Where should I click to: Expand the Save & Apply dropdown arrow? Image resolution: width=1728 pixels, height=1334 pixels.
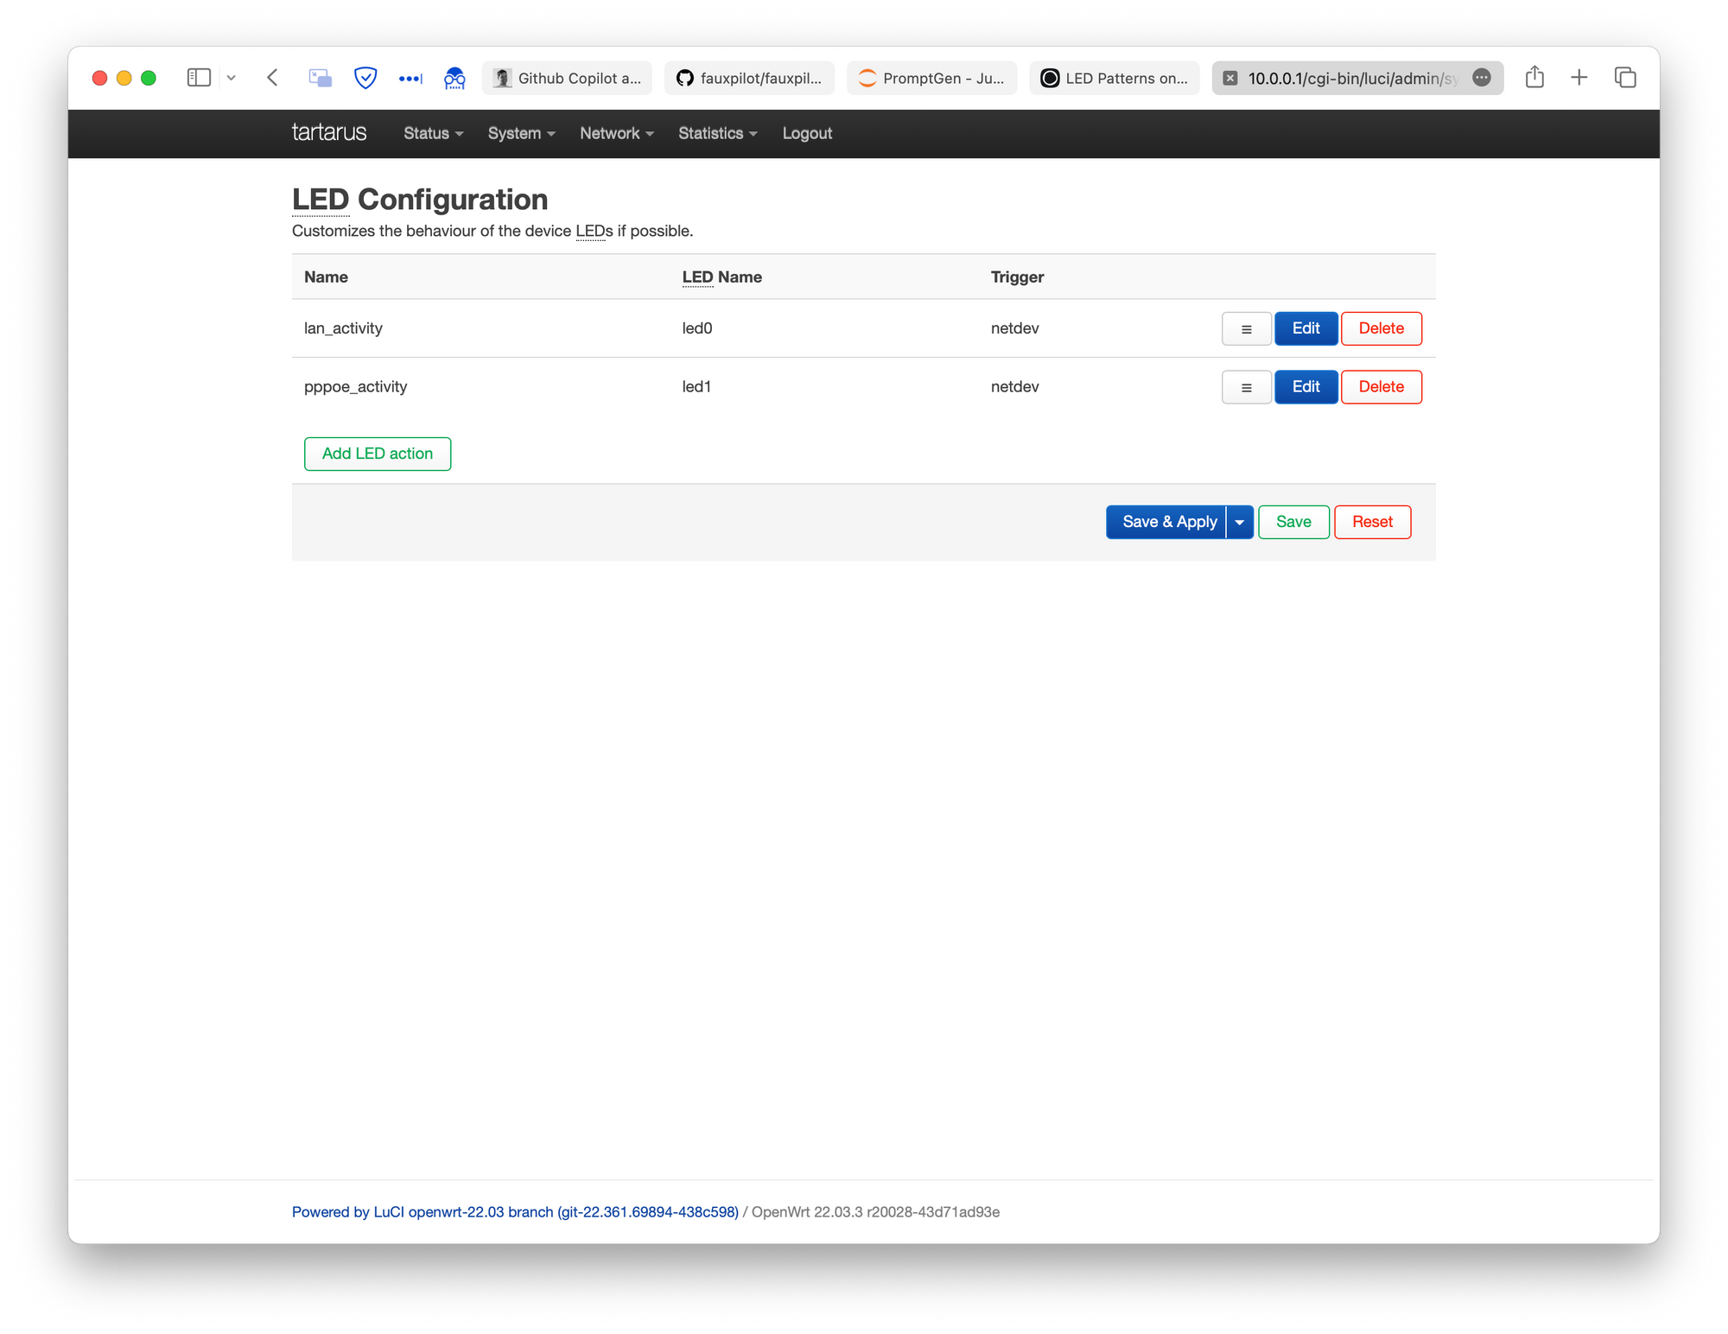pyautogui.click(x=1240, y=522)
